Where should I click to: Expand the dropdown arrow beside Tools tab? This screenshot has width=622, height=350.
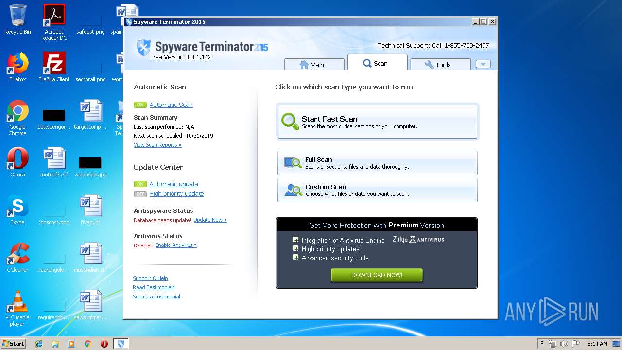pyautogui.click(x=483, y=64)
